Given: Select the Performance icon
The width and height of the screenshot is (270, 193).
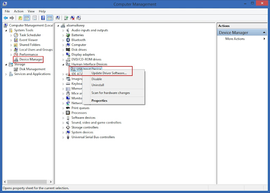Looking at the screenshot, I should 16,54.
